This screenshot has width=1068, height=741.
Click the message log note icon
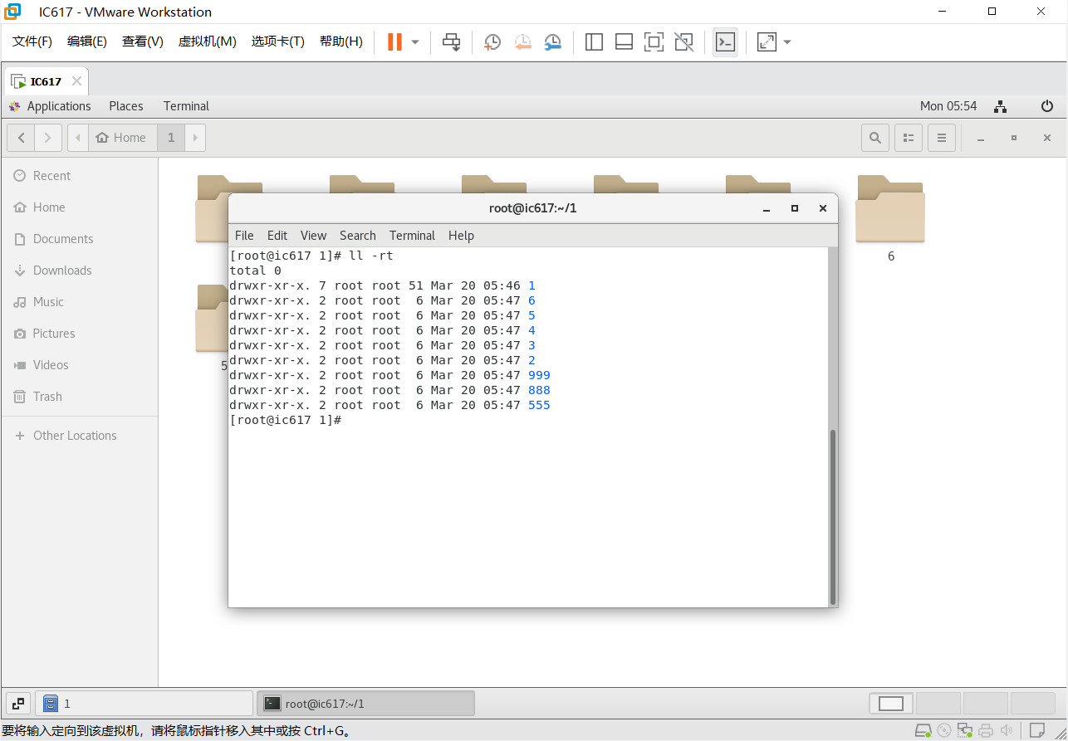point(1037,731)
